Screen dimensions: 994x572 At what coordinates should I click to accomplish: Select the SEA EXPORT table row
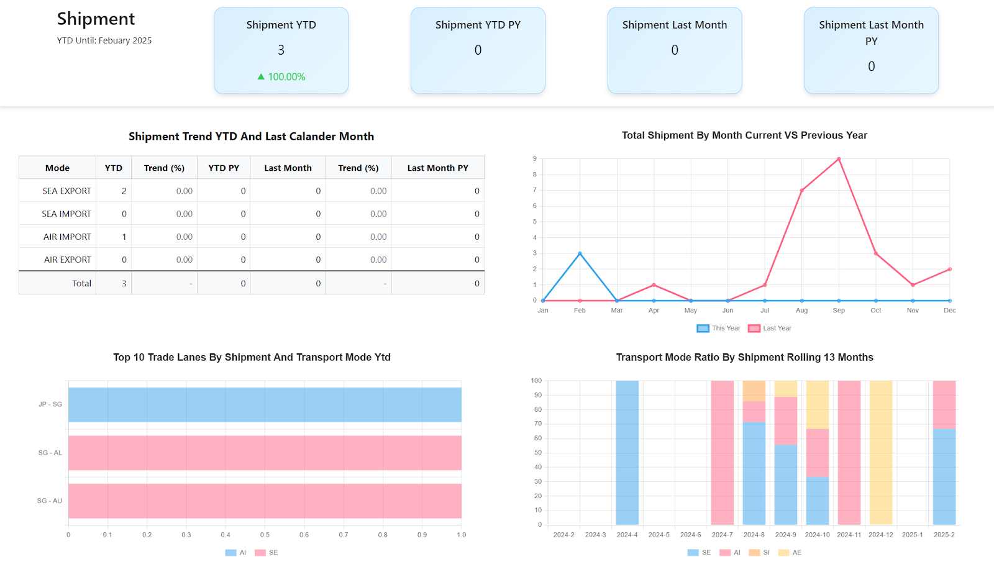[251, 191]
